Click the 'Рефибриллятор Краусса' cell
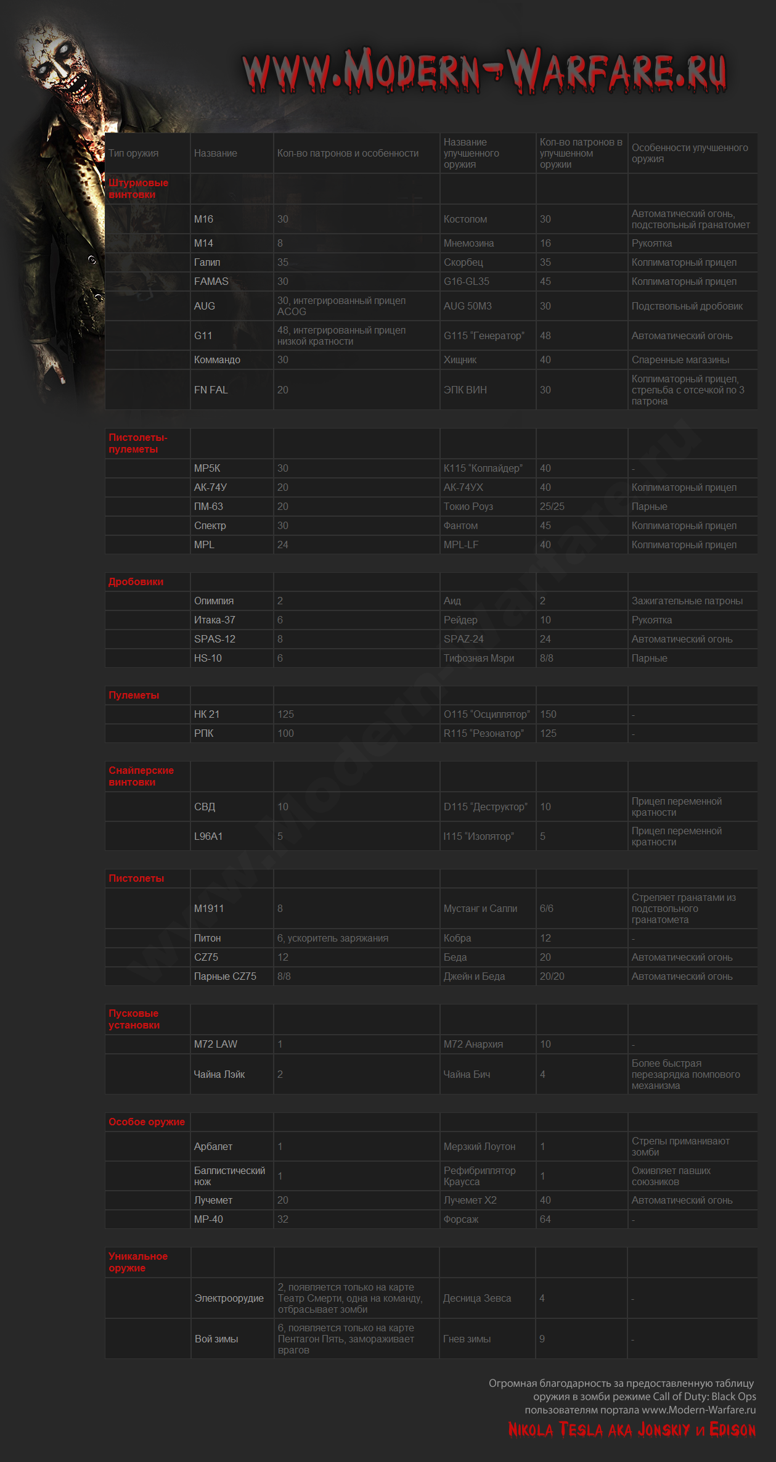Image resolution: width=776 pixels, height=1462 pixels. tap(488, 1177)
